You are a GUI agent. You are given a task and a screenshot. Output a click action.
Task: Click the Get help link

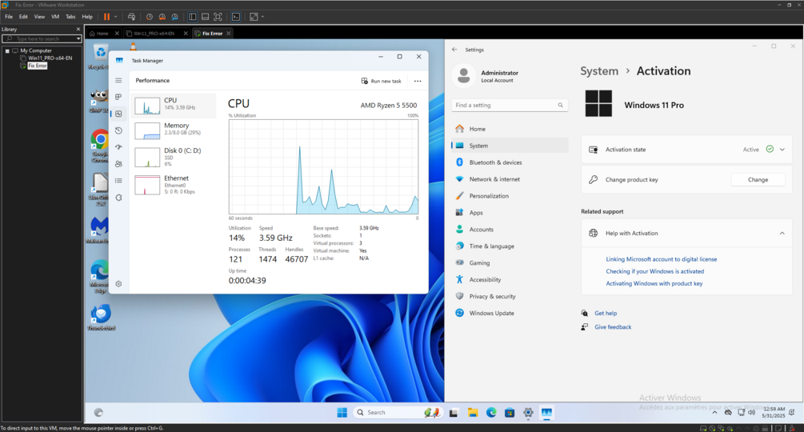[606, 313]
